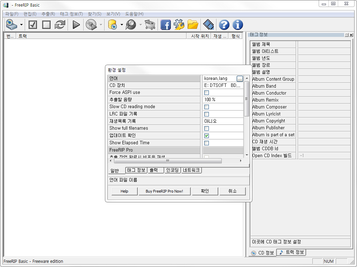Confirm settings with 확인 button
Viewport: 357px width, 267px height.
click(205, 191)
